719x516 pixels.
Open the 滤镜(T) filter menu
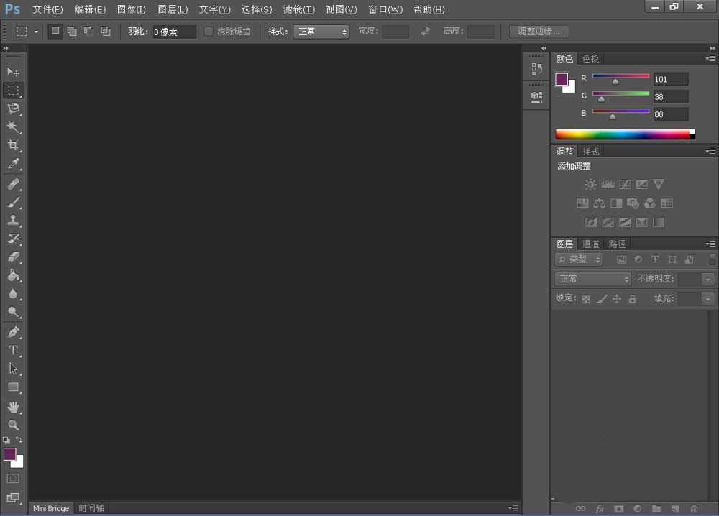(x=298, y=9)
